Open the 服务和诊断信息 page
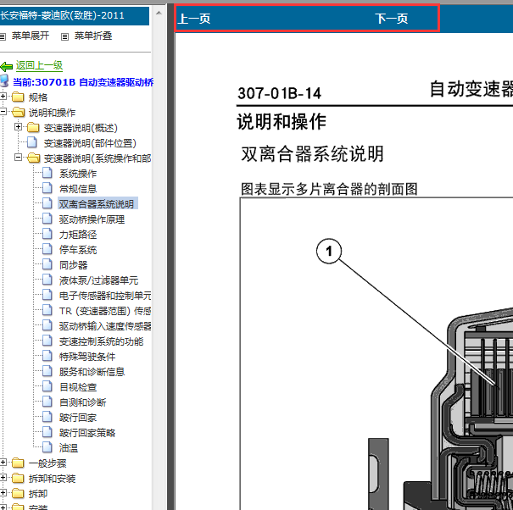 coord(92,372)
